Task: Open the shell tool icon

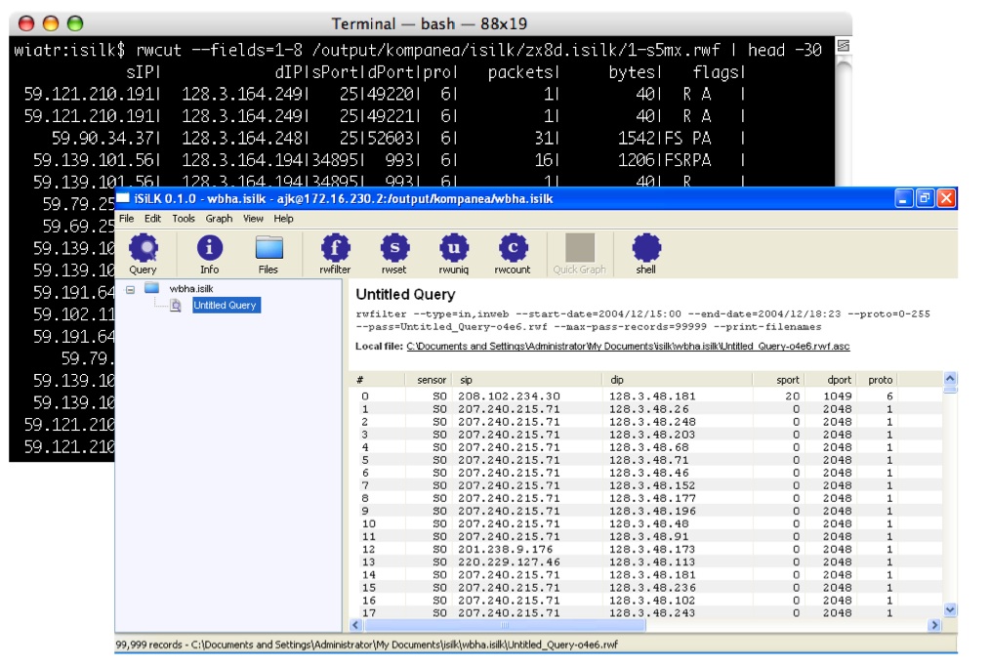Action: 646,250
